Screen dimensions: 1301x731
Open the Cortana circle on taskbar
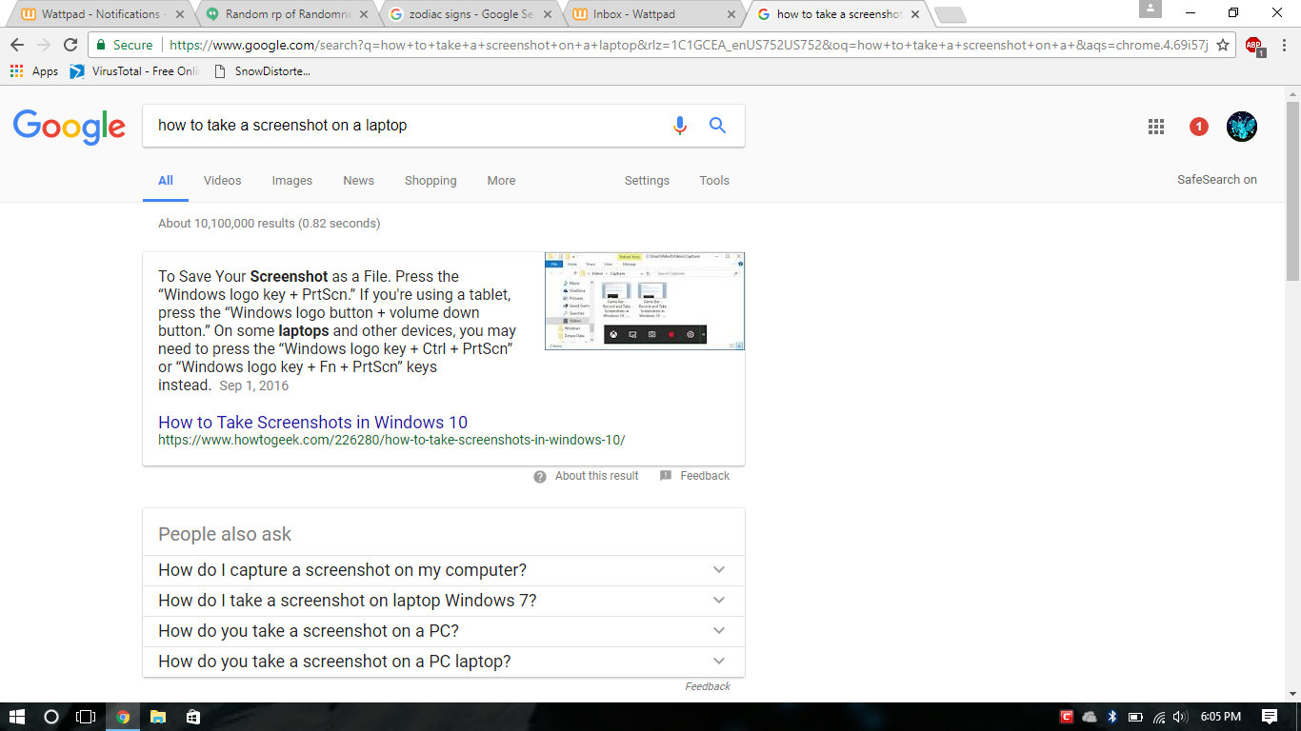coord(51,717)
